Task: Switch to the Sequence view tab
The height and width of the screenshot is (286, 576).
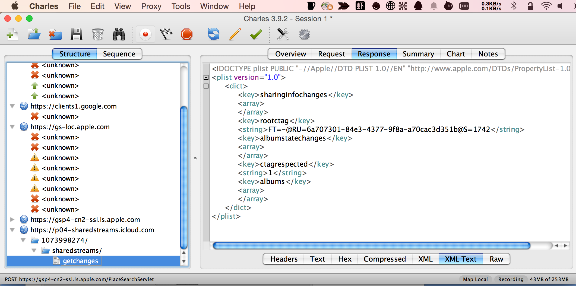Action: point(119,54)
